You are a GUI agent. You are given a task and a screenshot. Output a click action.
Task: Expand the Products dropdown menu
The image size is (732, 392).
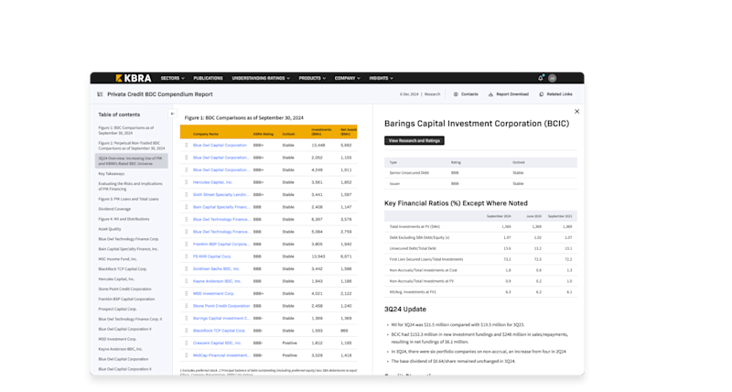[312, 78]
